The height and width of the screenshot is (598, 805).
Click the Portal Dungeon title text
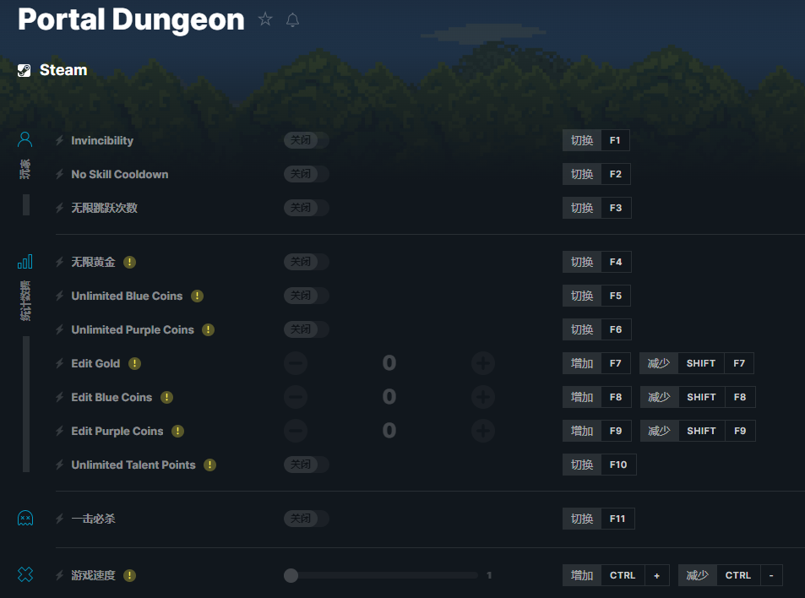[132, 20]
